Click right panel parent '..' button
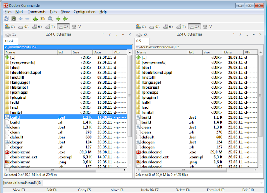 [x=247, y=35]
